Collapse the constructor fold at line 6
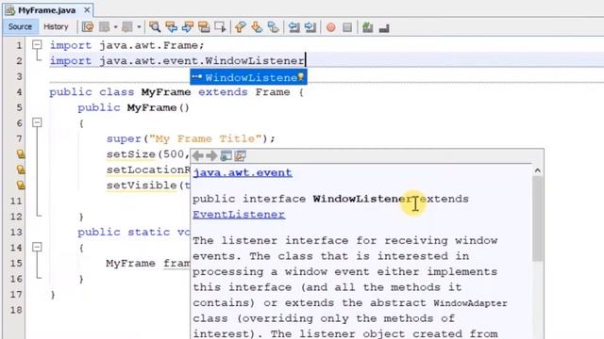 [x=37, y=122]
